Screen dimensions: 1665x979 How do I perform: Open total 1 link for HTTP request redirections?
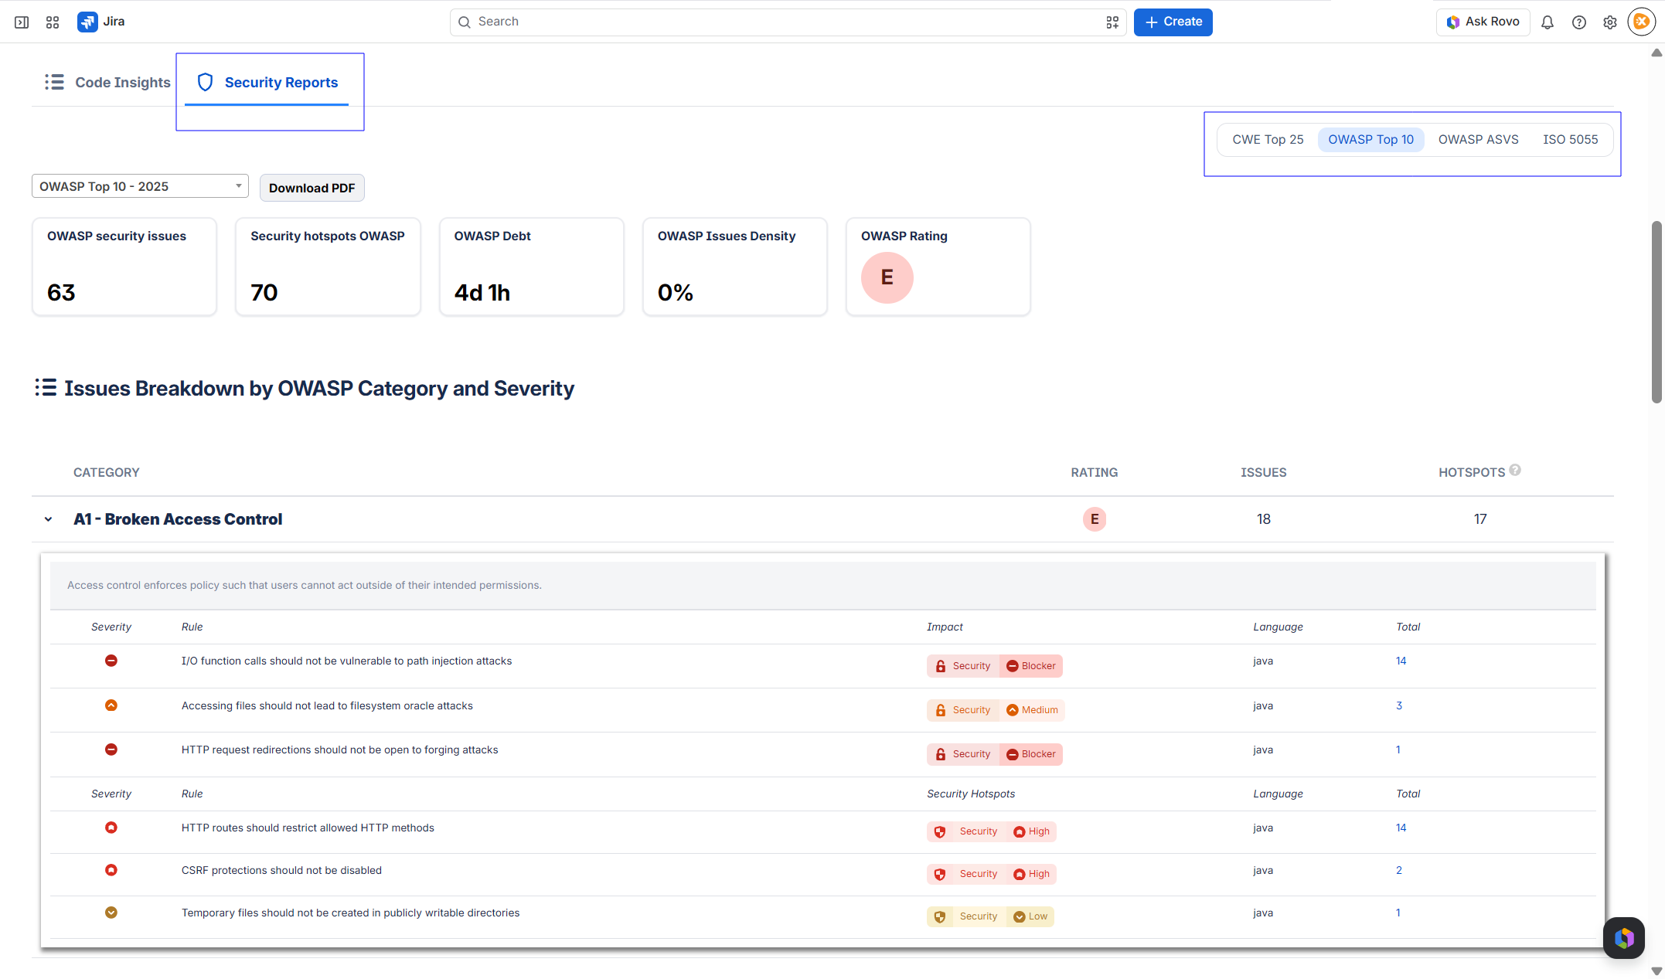click(1398, 750)
